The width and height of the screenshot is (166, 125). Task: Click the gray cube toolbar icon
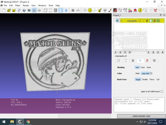73,10
